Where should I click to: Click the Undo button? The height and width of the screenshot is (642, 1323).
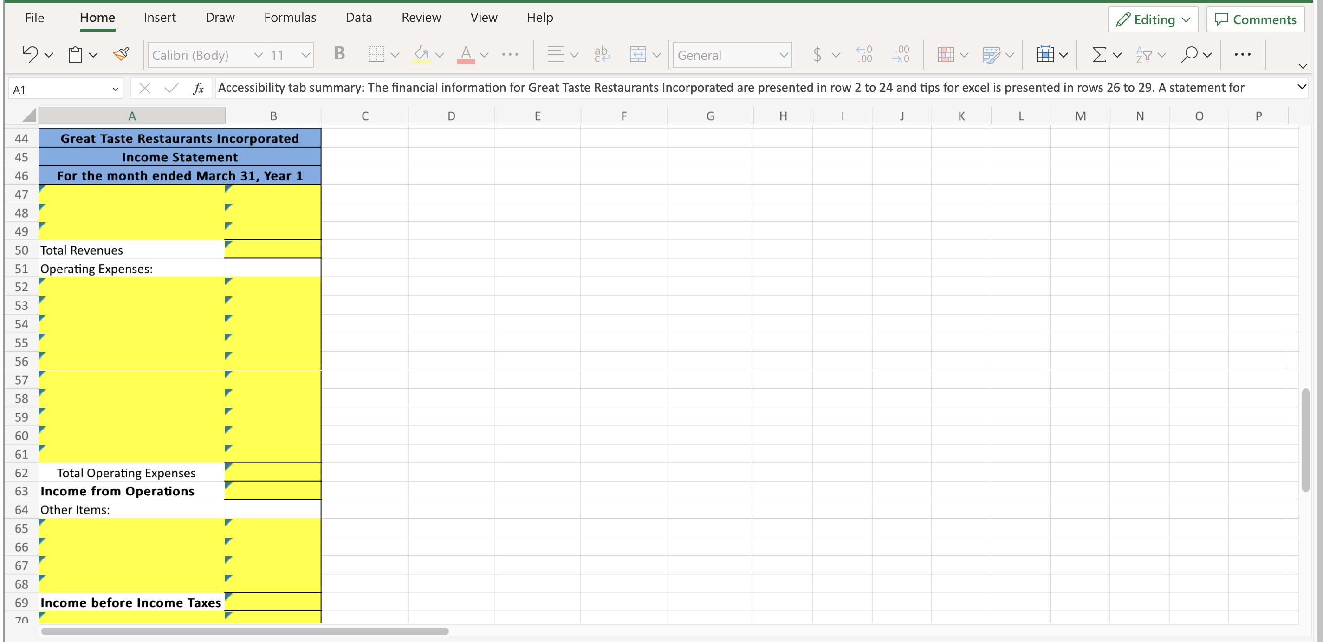tap(30, 54)
